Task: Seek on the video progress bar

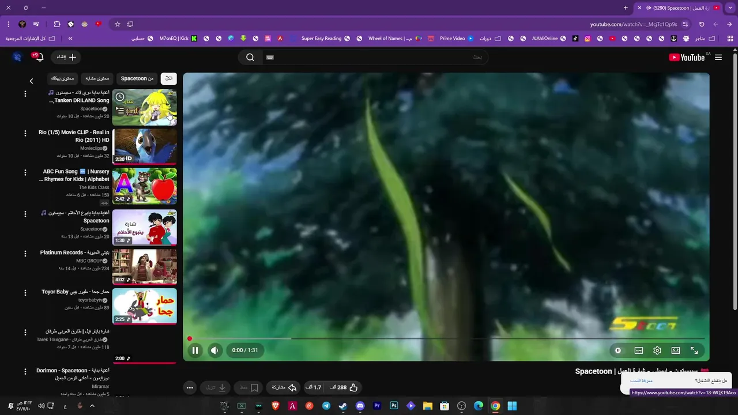Action: pos(446,339)
